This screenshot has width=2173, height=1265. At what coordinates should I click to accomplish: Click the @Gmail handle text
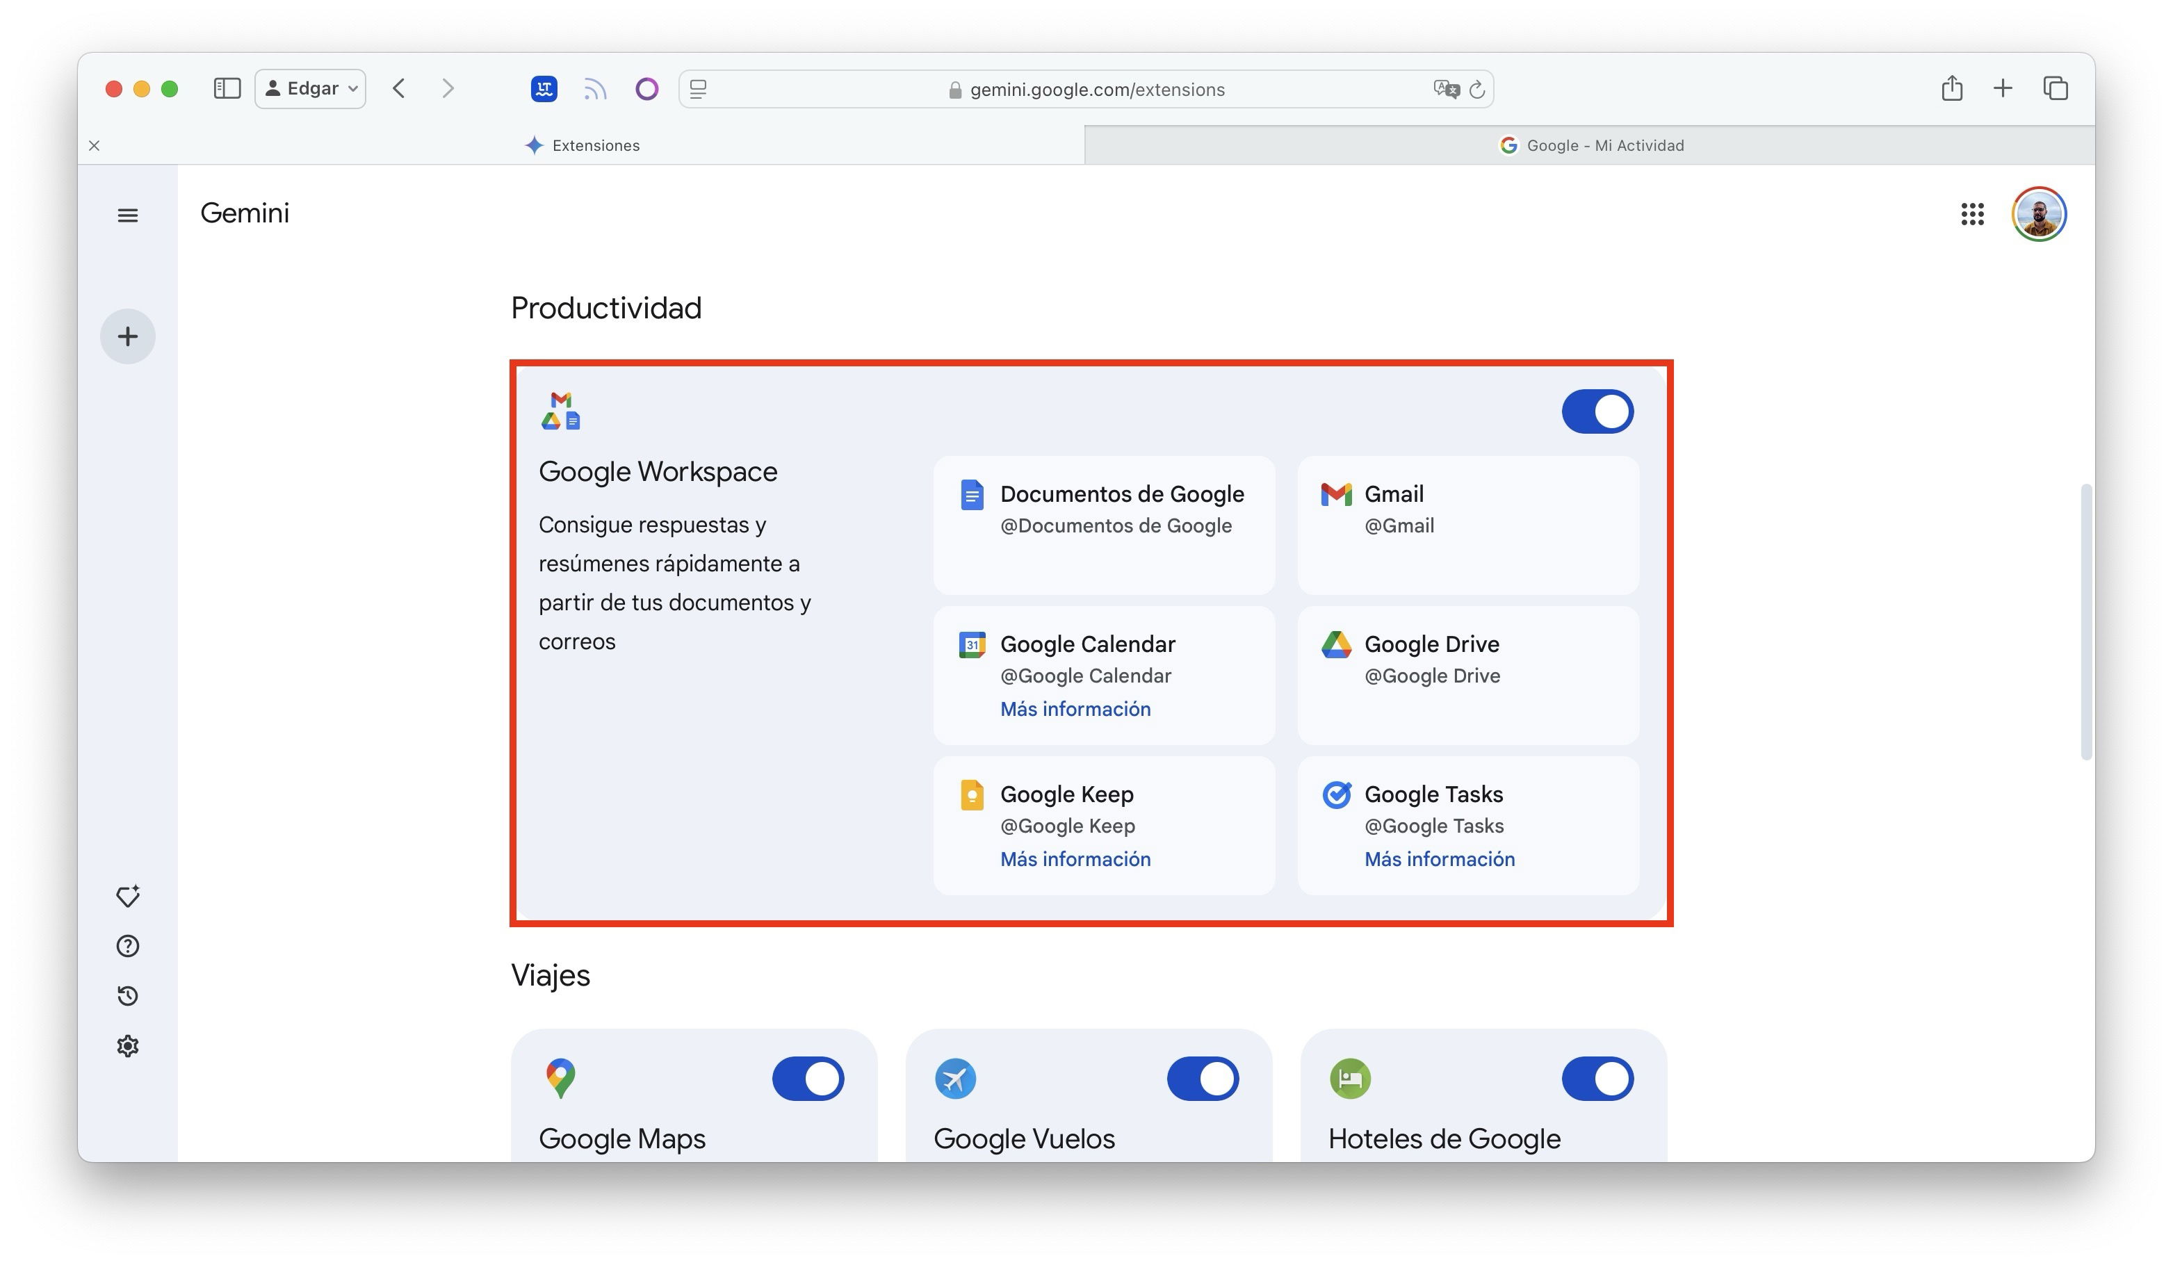coord(1399,525)
